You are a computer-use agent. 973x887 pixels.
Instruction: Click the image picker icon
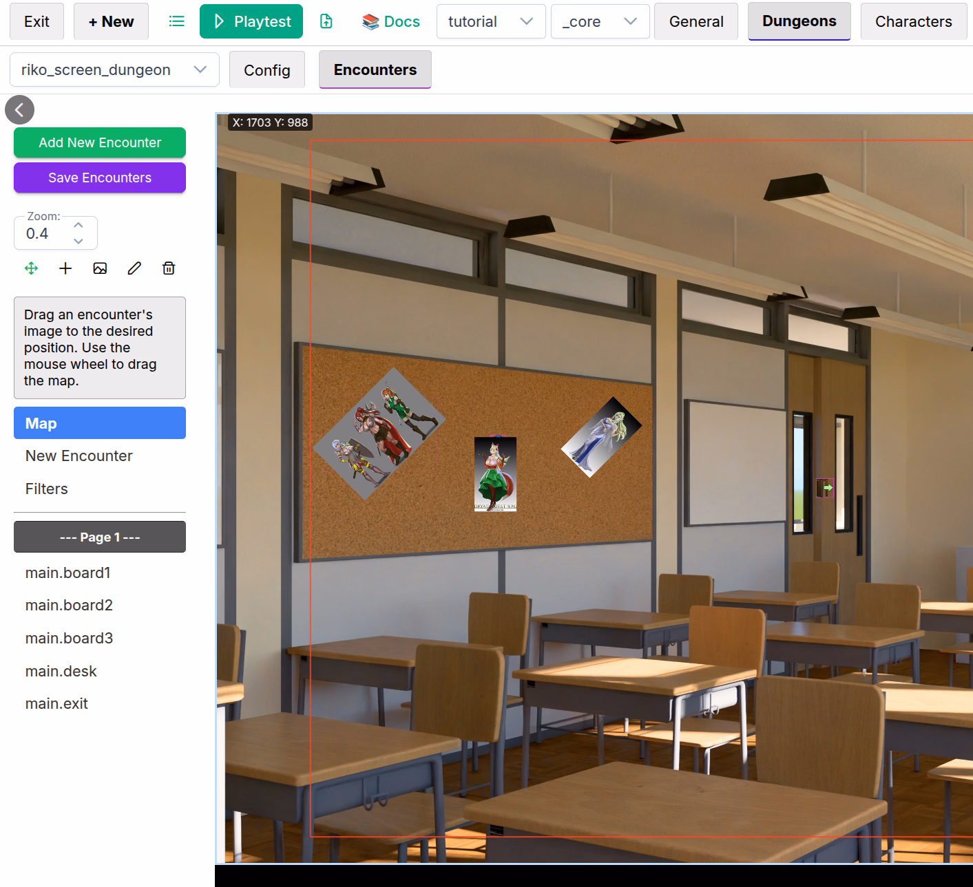tap(100, 268)
